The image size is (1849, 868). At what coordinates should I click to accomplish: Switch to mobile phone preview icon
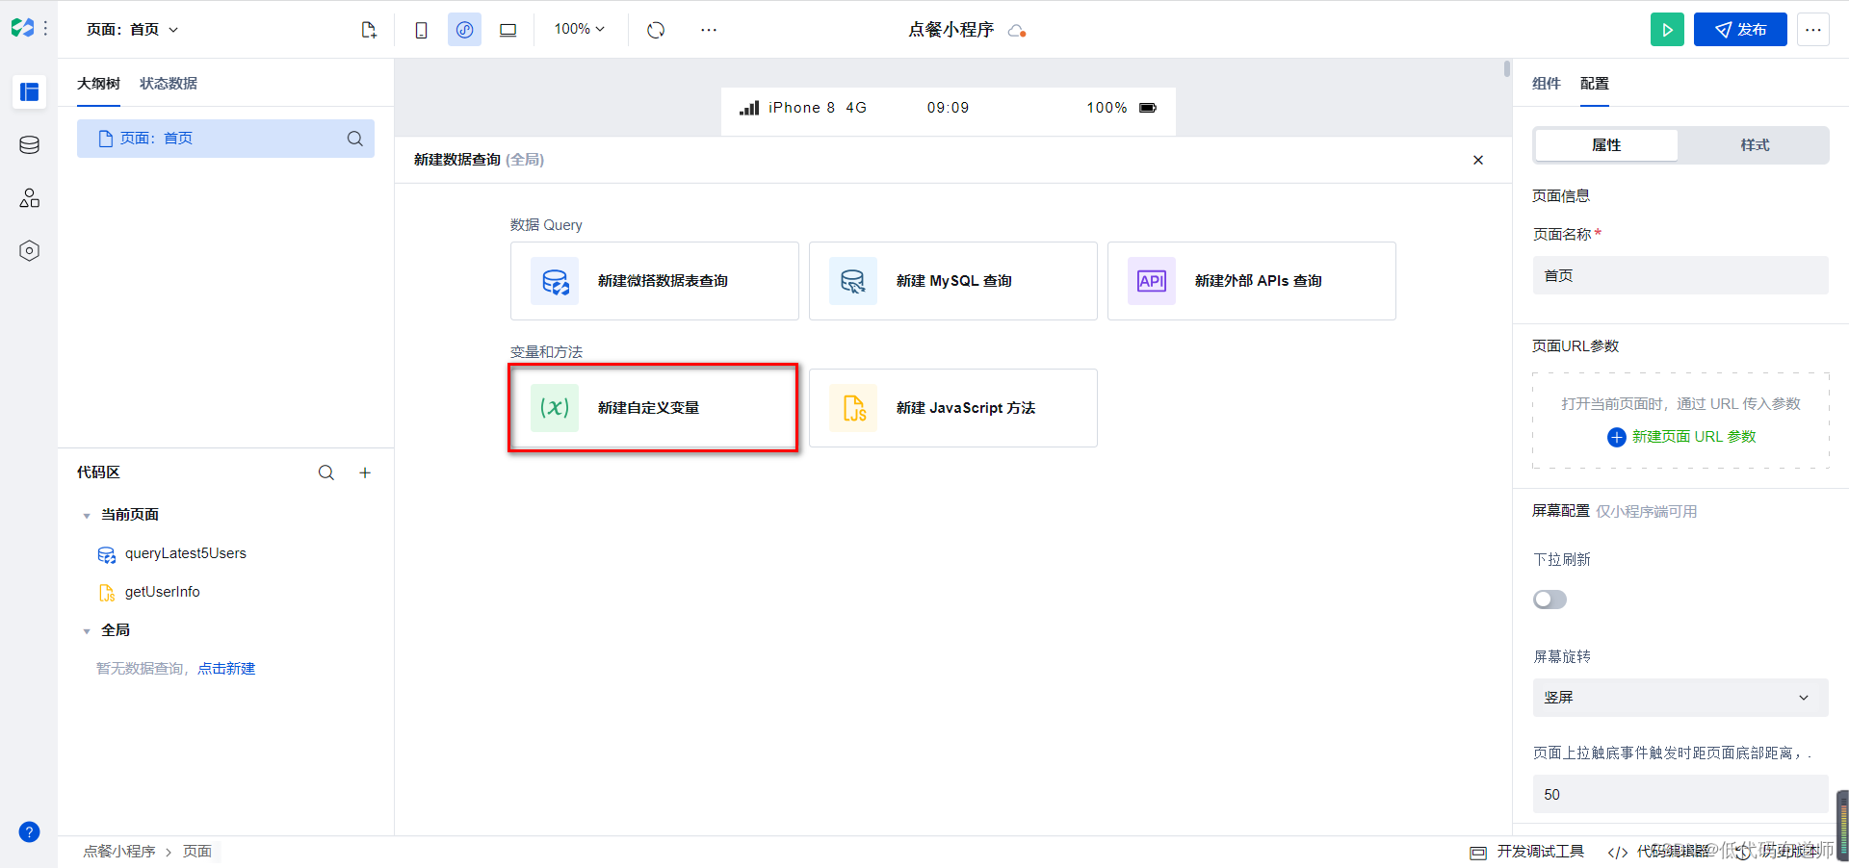coord(421,30)
